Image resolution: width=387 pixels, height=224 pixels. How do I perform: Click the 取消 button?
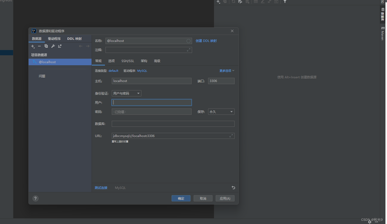pyautogui.click(x=203, y=198)
